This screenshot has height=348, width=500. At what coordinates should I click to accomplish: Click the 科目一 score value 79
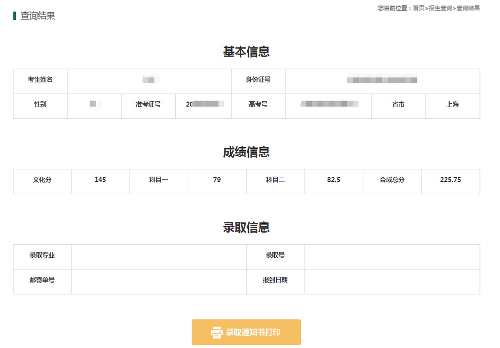tap(217, 180)
